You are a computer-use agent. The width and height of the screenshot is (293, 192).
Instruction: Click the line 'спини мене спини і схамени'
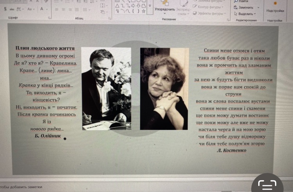[233, 108]
